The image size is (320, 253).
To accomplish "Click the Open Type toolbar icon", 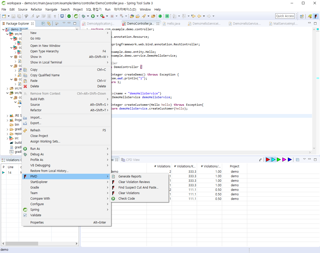I will pos(132,16).
